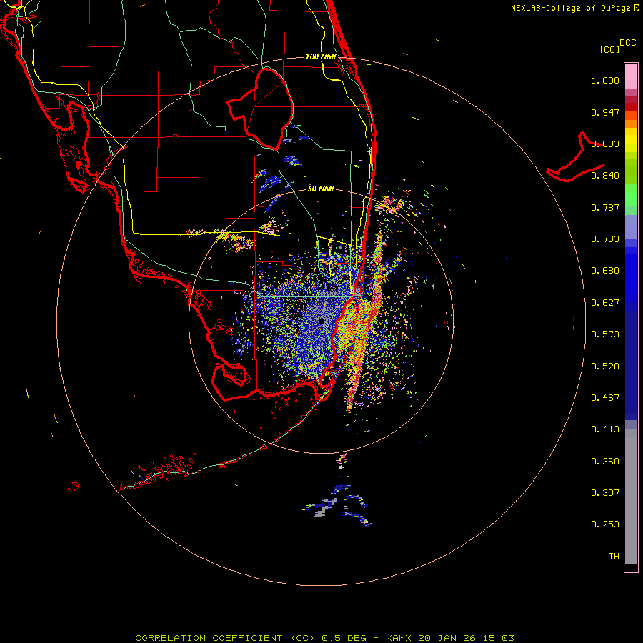Click the 100 NMI range ring label
This screenshot has height=643, width=643.
(321, 56)
